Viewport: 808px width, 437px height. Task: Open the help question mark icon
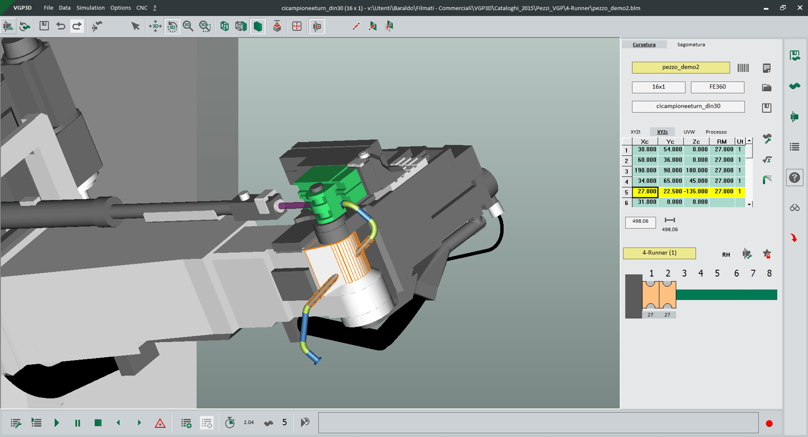(x=795, y=177)
